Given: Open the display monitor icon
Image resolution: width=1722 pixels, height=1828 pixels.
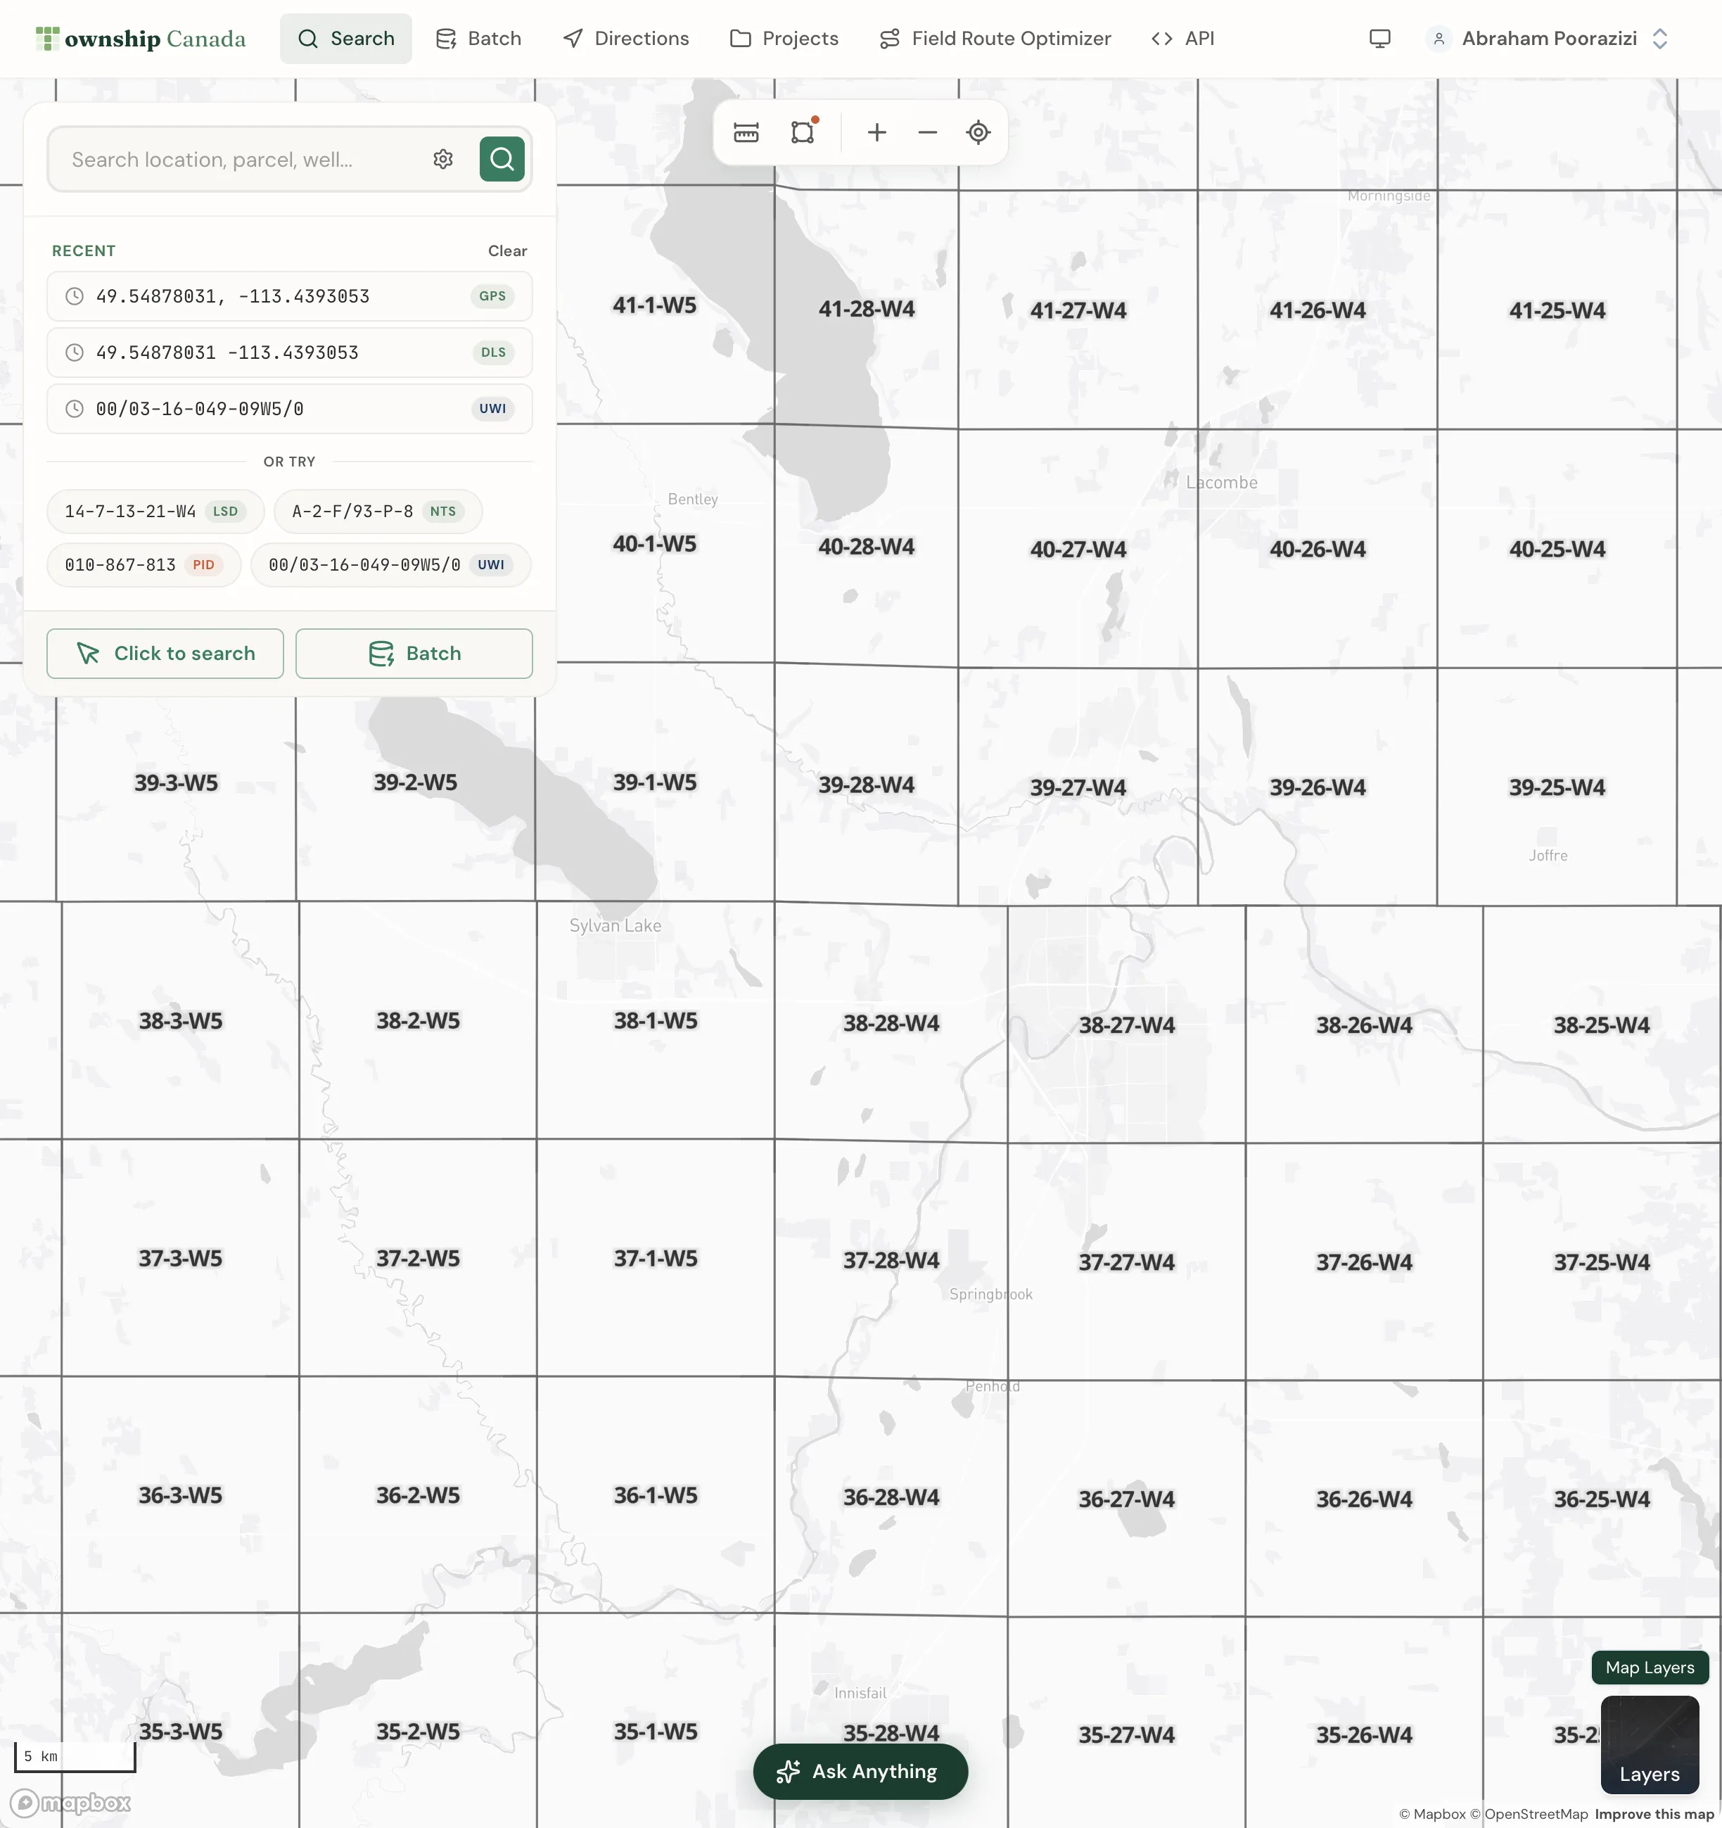Looking at the screenshot, I should click(1380, 39).
